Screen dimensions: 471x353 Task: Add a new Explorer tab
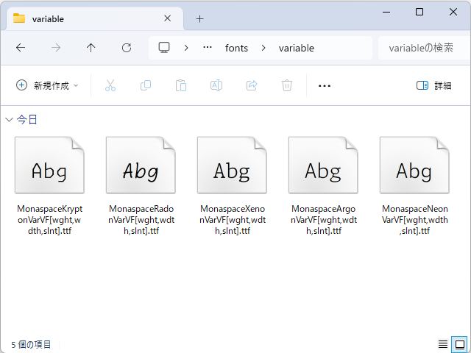(x=199, y=19)
